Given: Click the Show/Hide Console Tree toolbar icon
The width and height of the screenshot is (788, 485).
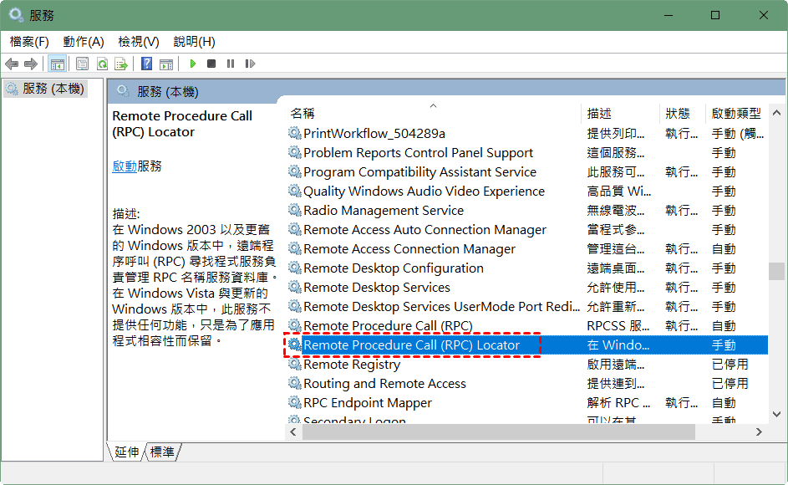Looking at the screenshot, I should click(57, 64).
